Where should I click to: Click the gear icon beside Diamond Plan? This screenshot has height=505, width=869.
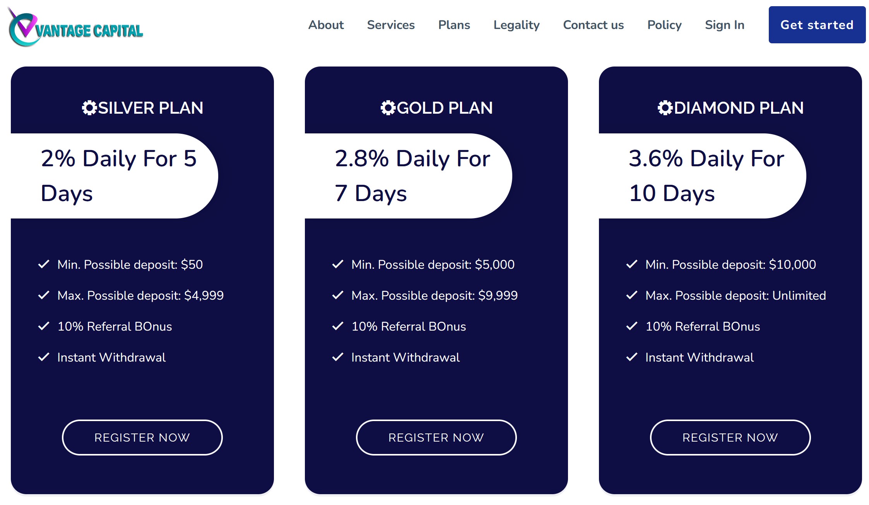click(x=665, y=108)
